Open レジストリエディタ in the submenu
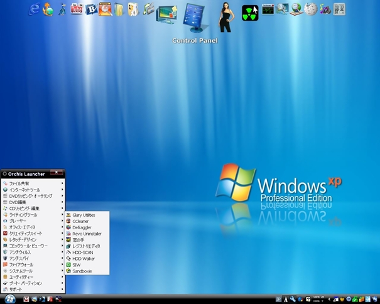Image resolution: width=380 pixels, height=304 pixels. (87, 246)
